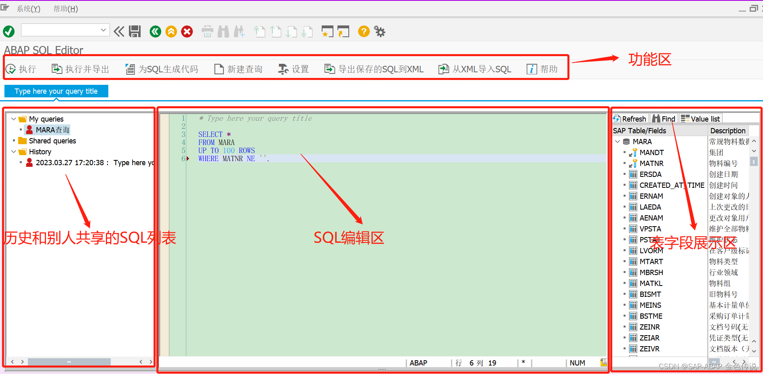
Task: Select the AENAM field
Action: point(651,218)
